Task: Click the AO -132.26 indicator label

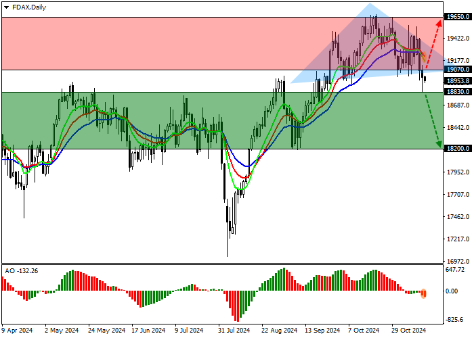Action: 22,271
